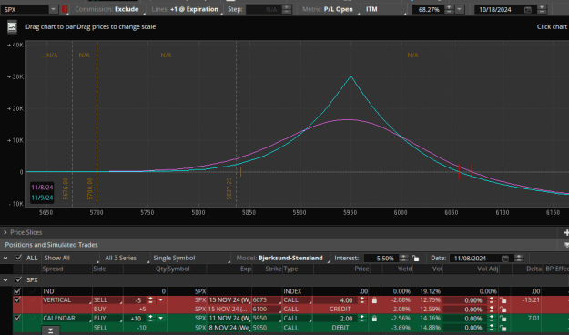Click the SPX symbol input field
The width and height of the screenshot is (569, 335).
[25, 10]
